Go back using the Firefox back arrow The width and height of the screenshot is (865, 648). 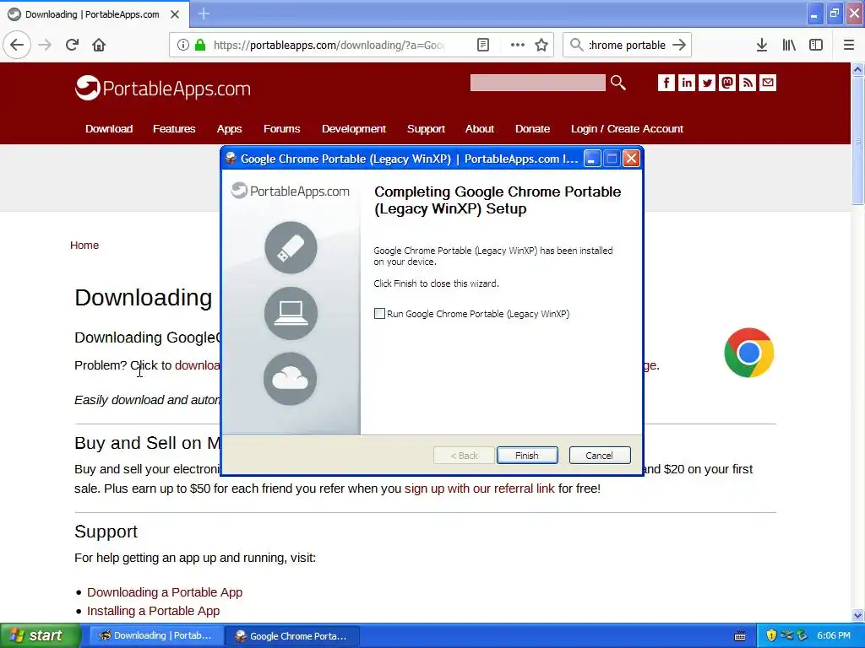(x=17, y=45)
